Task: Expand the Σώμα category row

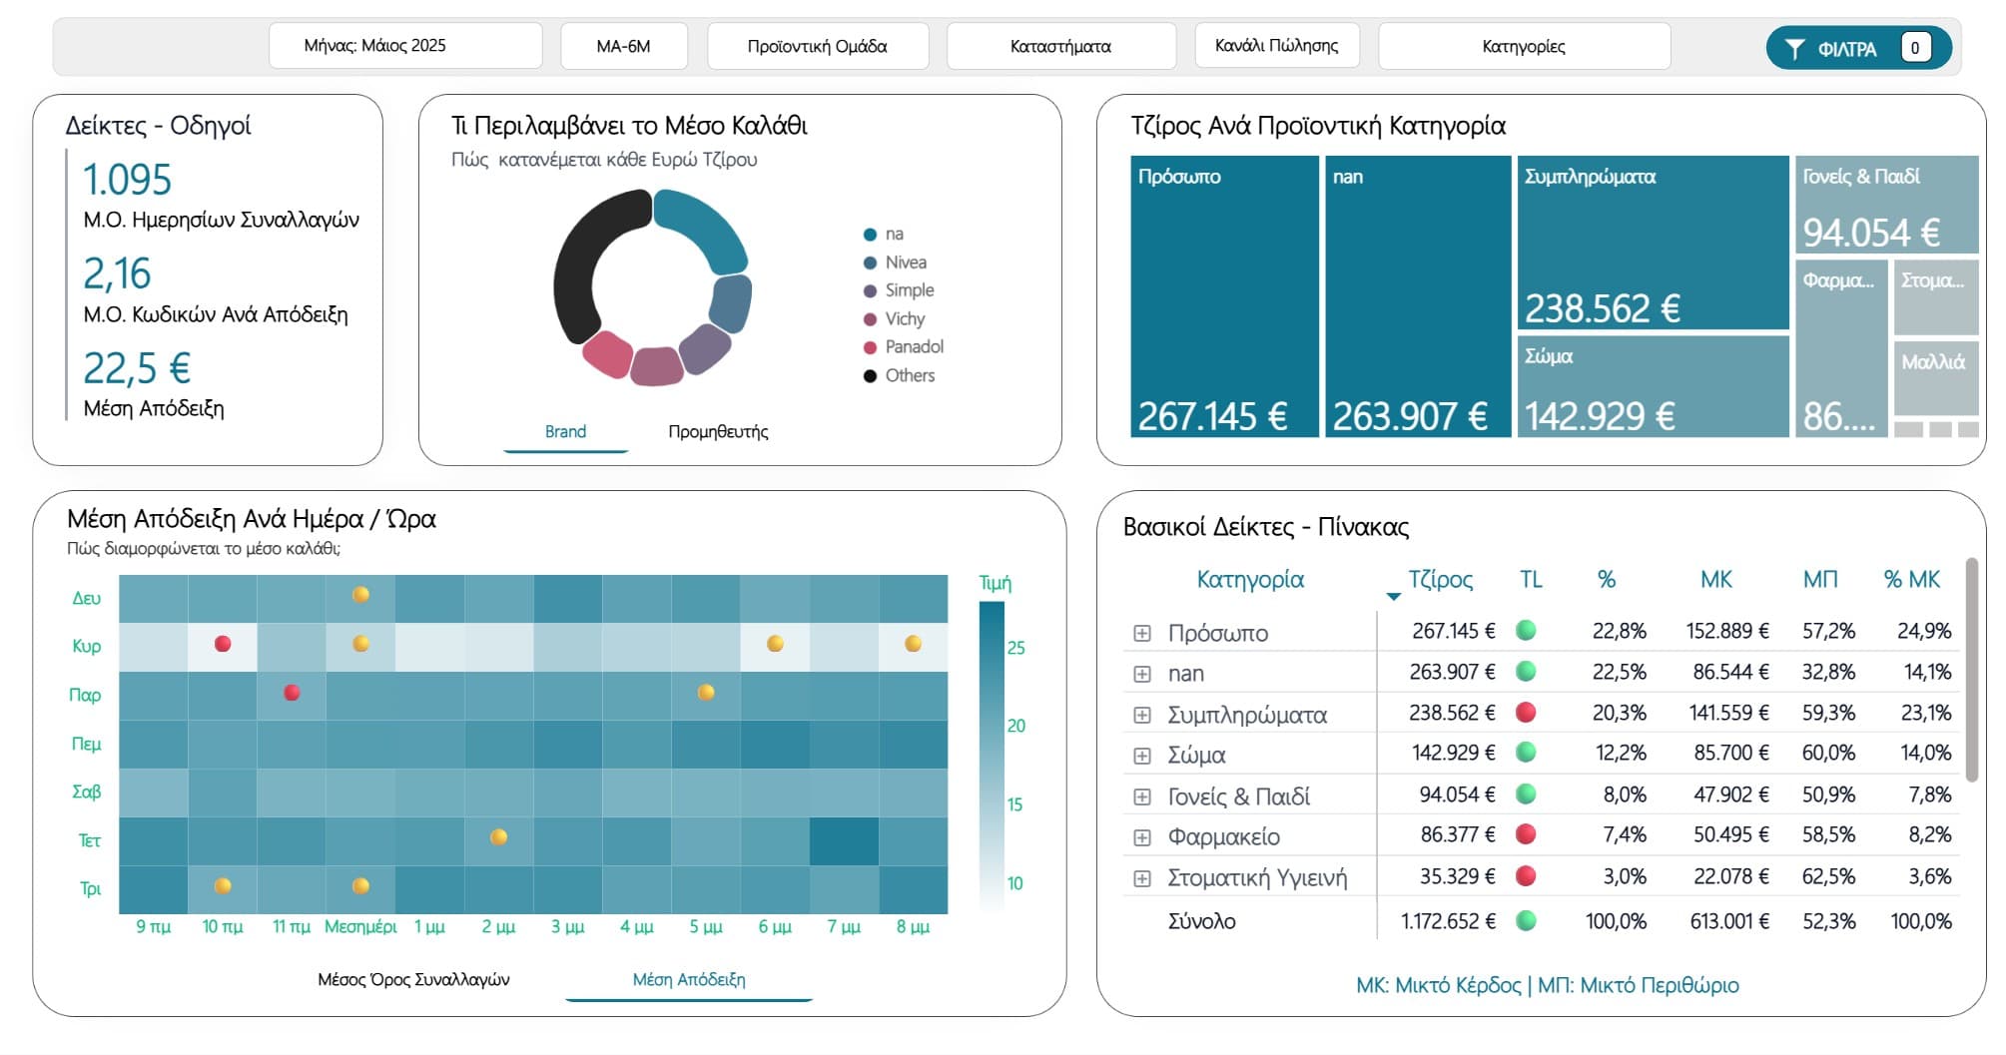Action: [x=1142, y=756]
